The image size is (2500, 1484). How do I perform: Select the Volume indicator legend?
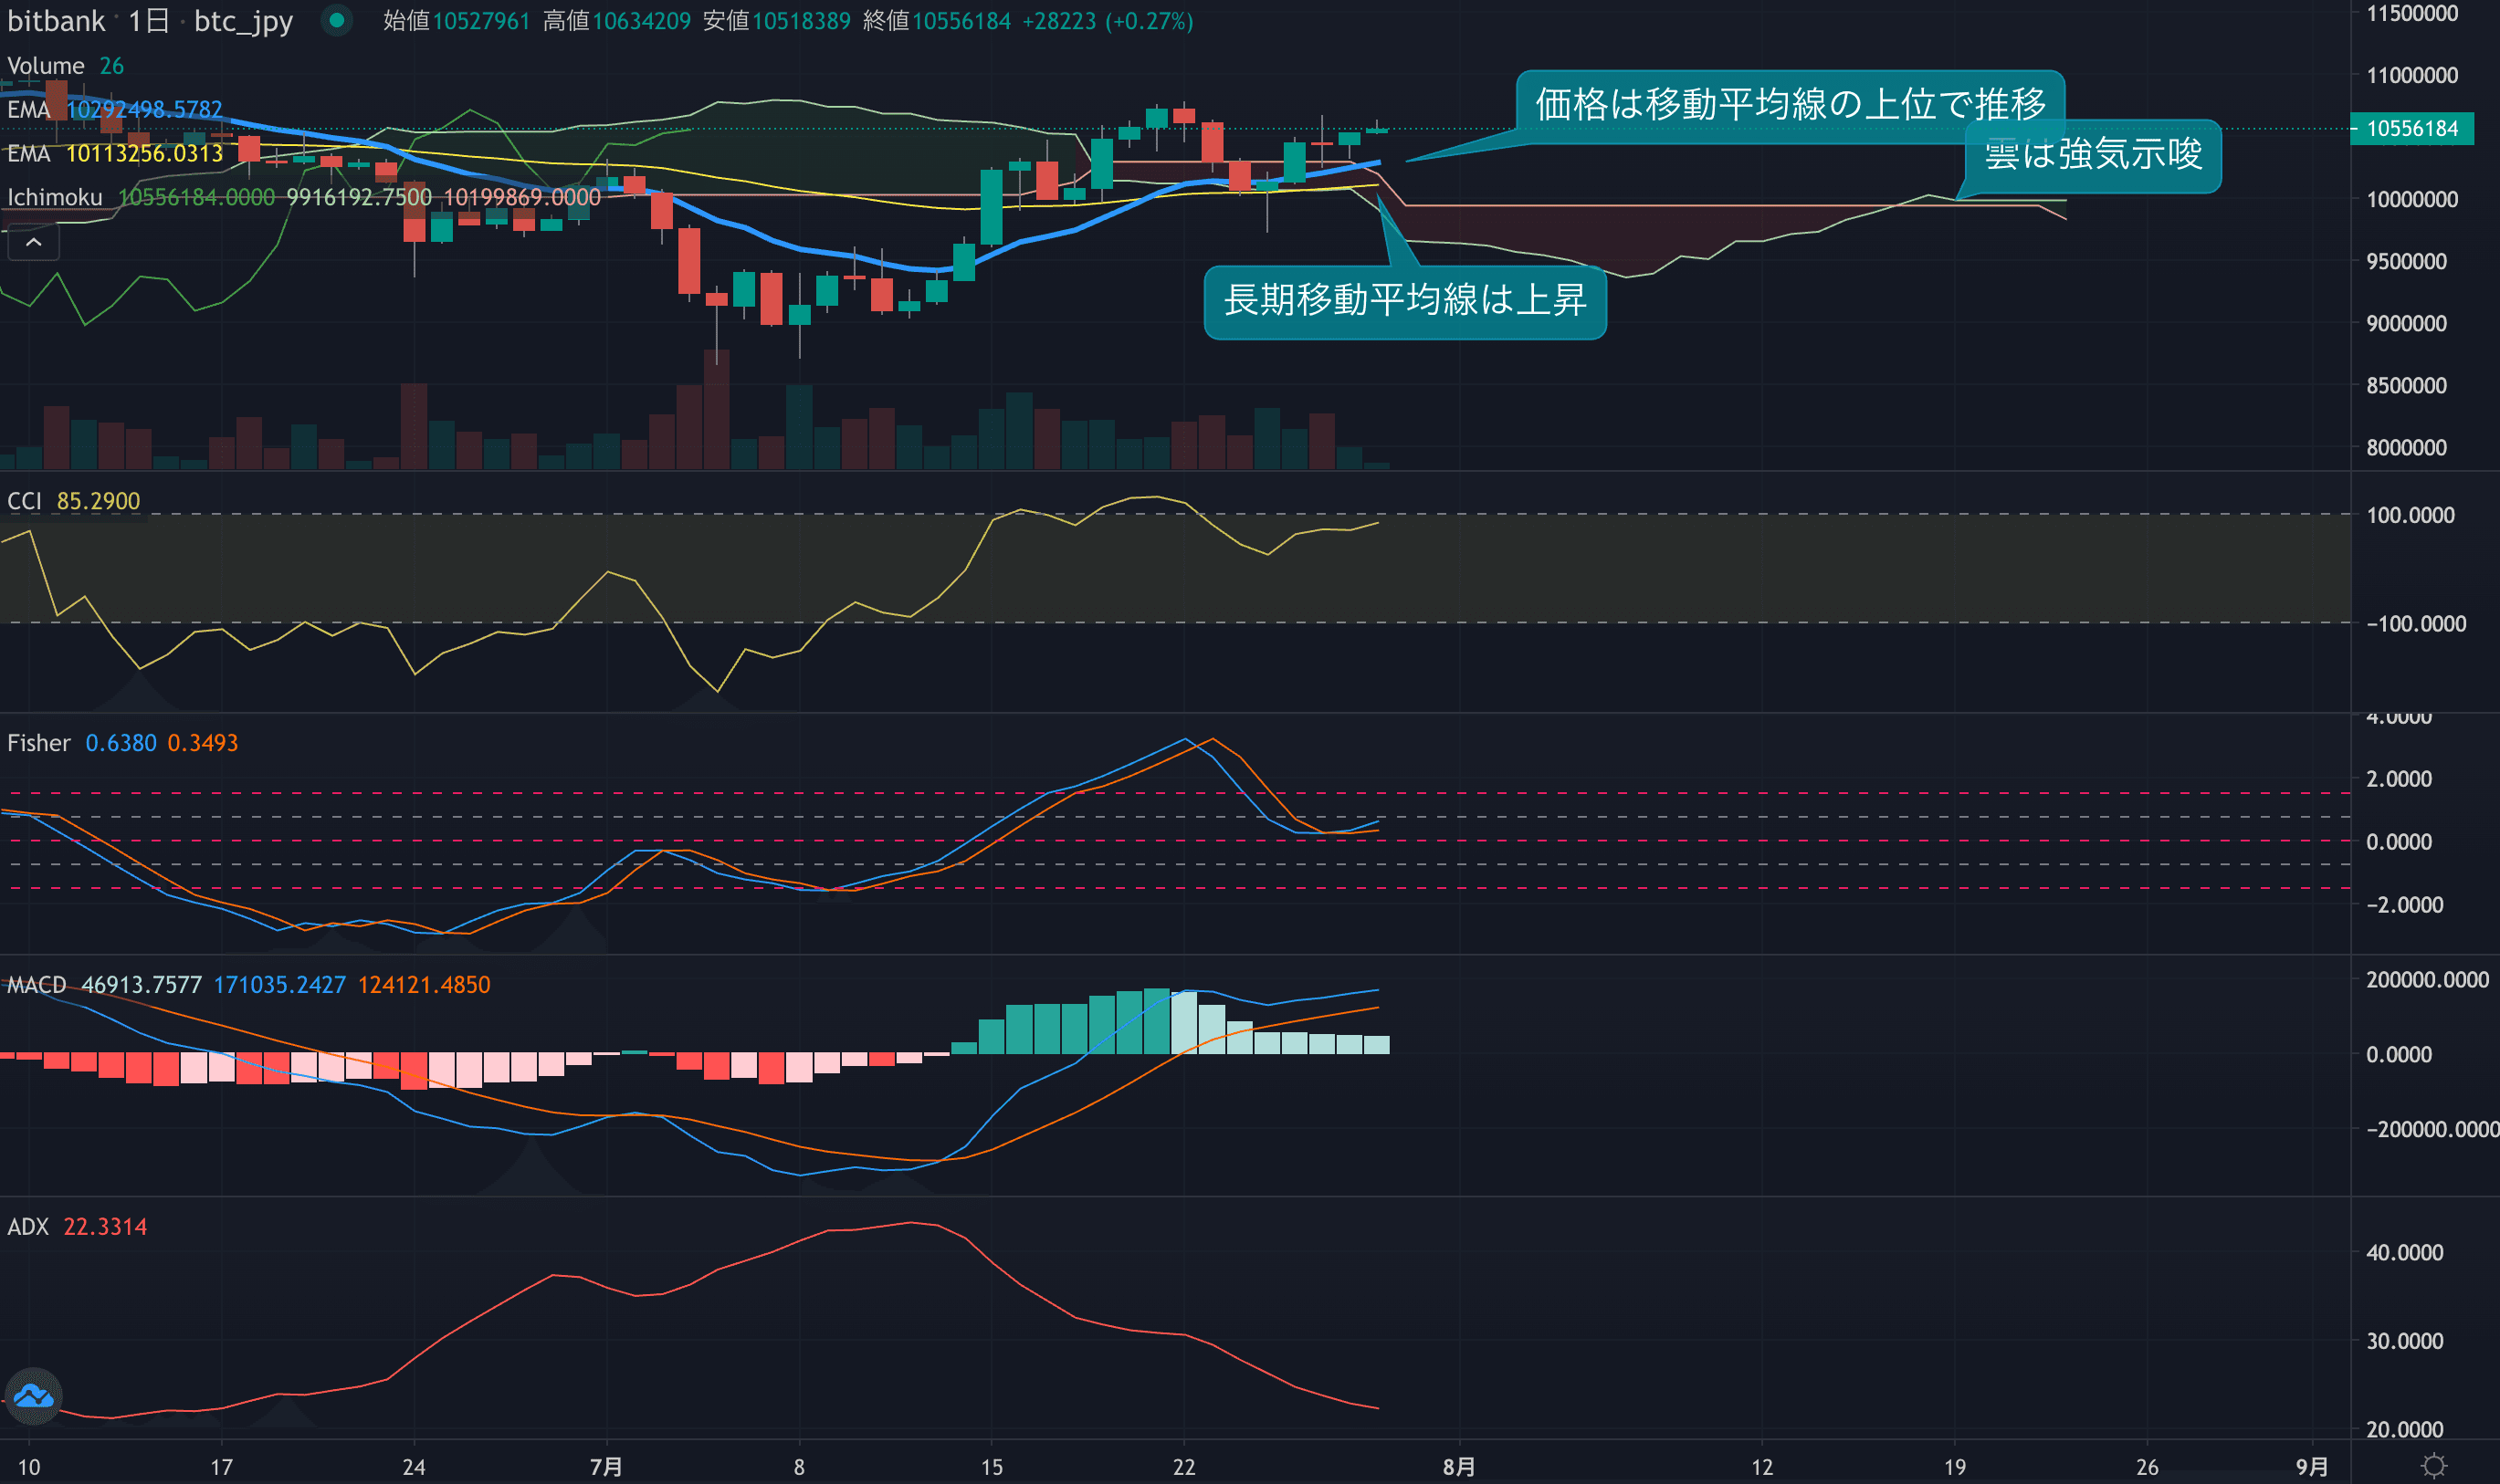pyautogui.click(x=46, y=66)
